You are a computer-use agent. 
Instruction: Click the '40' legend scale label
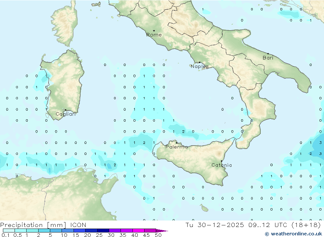pos(134,235)
